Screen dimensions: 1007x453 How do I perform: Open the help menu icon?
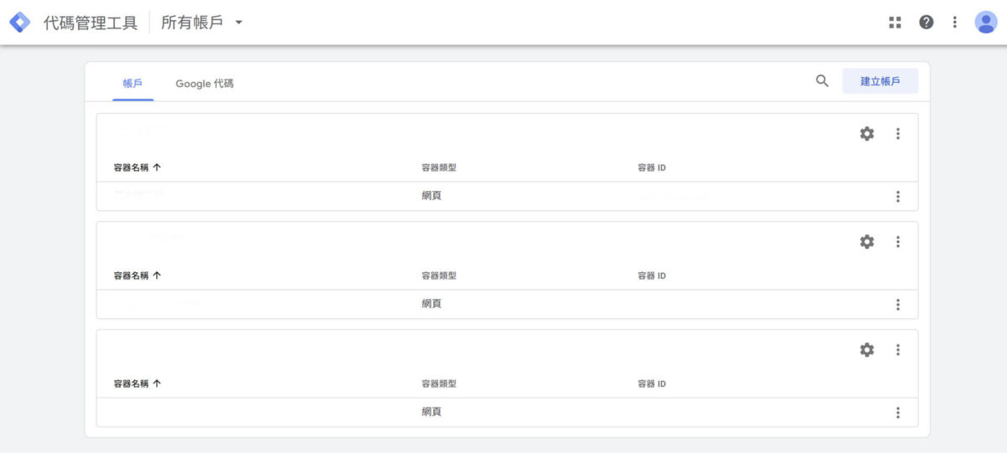926,23
